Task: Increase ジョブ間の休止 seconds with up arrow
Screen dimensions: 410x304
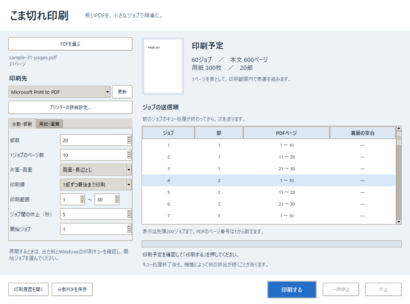Action: [129, 212]
